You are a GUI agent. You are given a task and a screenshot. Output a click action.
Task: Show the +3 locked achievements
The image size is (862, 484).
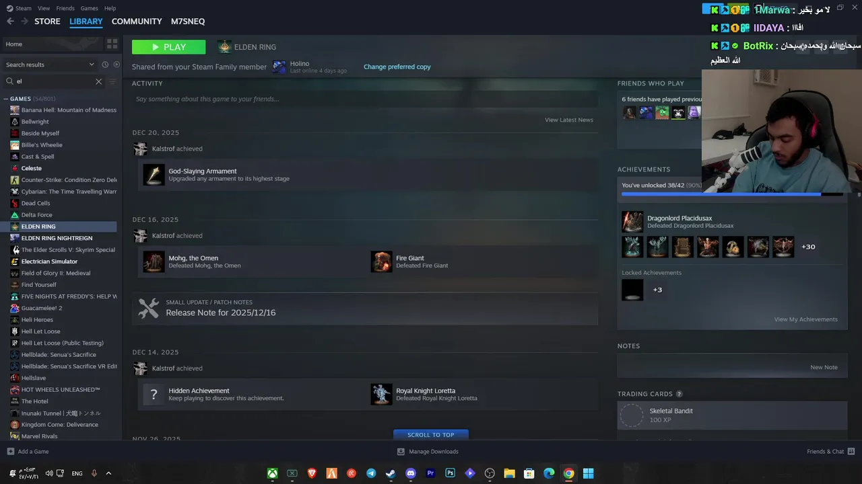(657, 290)
